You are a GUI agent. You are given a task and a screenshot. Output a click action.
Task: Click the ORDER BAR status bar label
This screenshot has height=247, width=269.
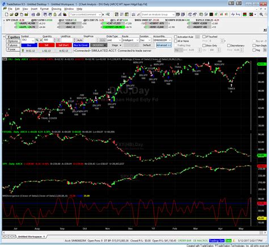tap(184, 241)
